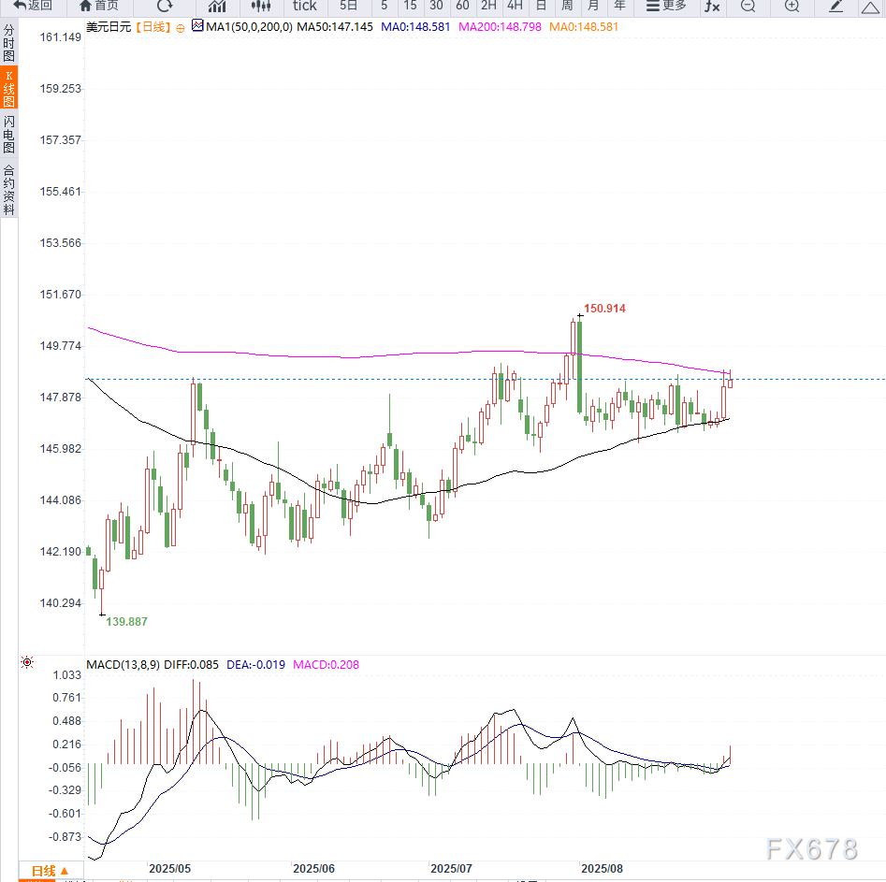Viewport: 886px width, 882px height.
Task: Click the 150.914 high price marker
Action: point(604,308)
